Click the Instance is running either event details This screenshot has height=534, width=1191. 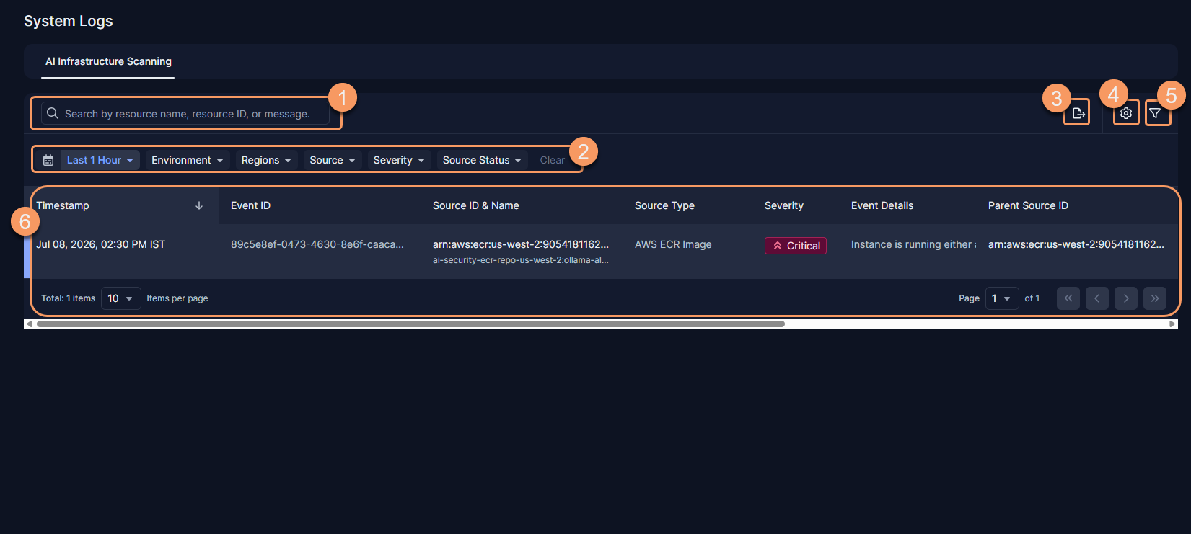[x=913, y=244]
